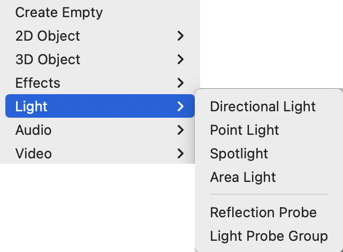
Task: Choose the Audio menu entry
Action: click(x=33, y=130)
